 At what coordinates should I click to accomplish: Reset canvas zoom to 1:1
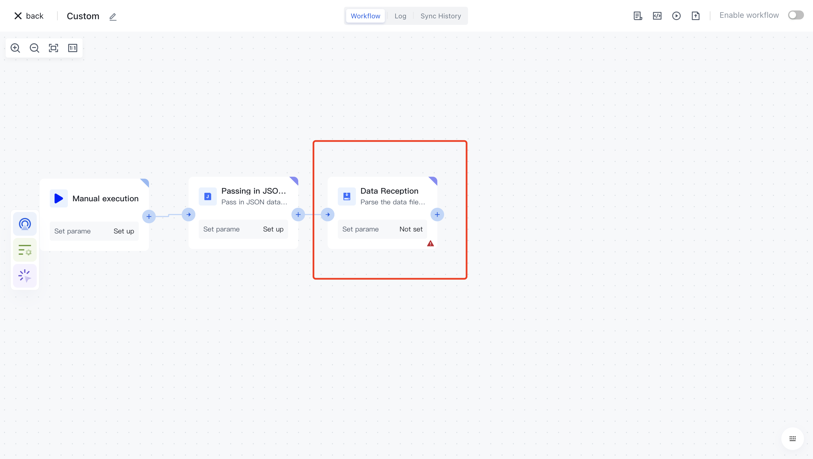(73, 48)
